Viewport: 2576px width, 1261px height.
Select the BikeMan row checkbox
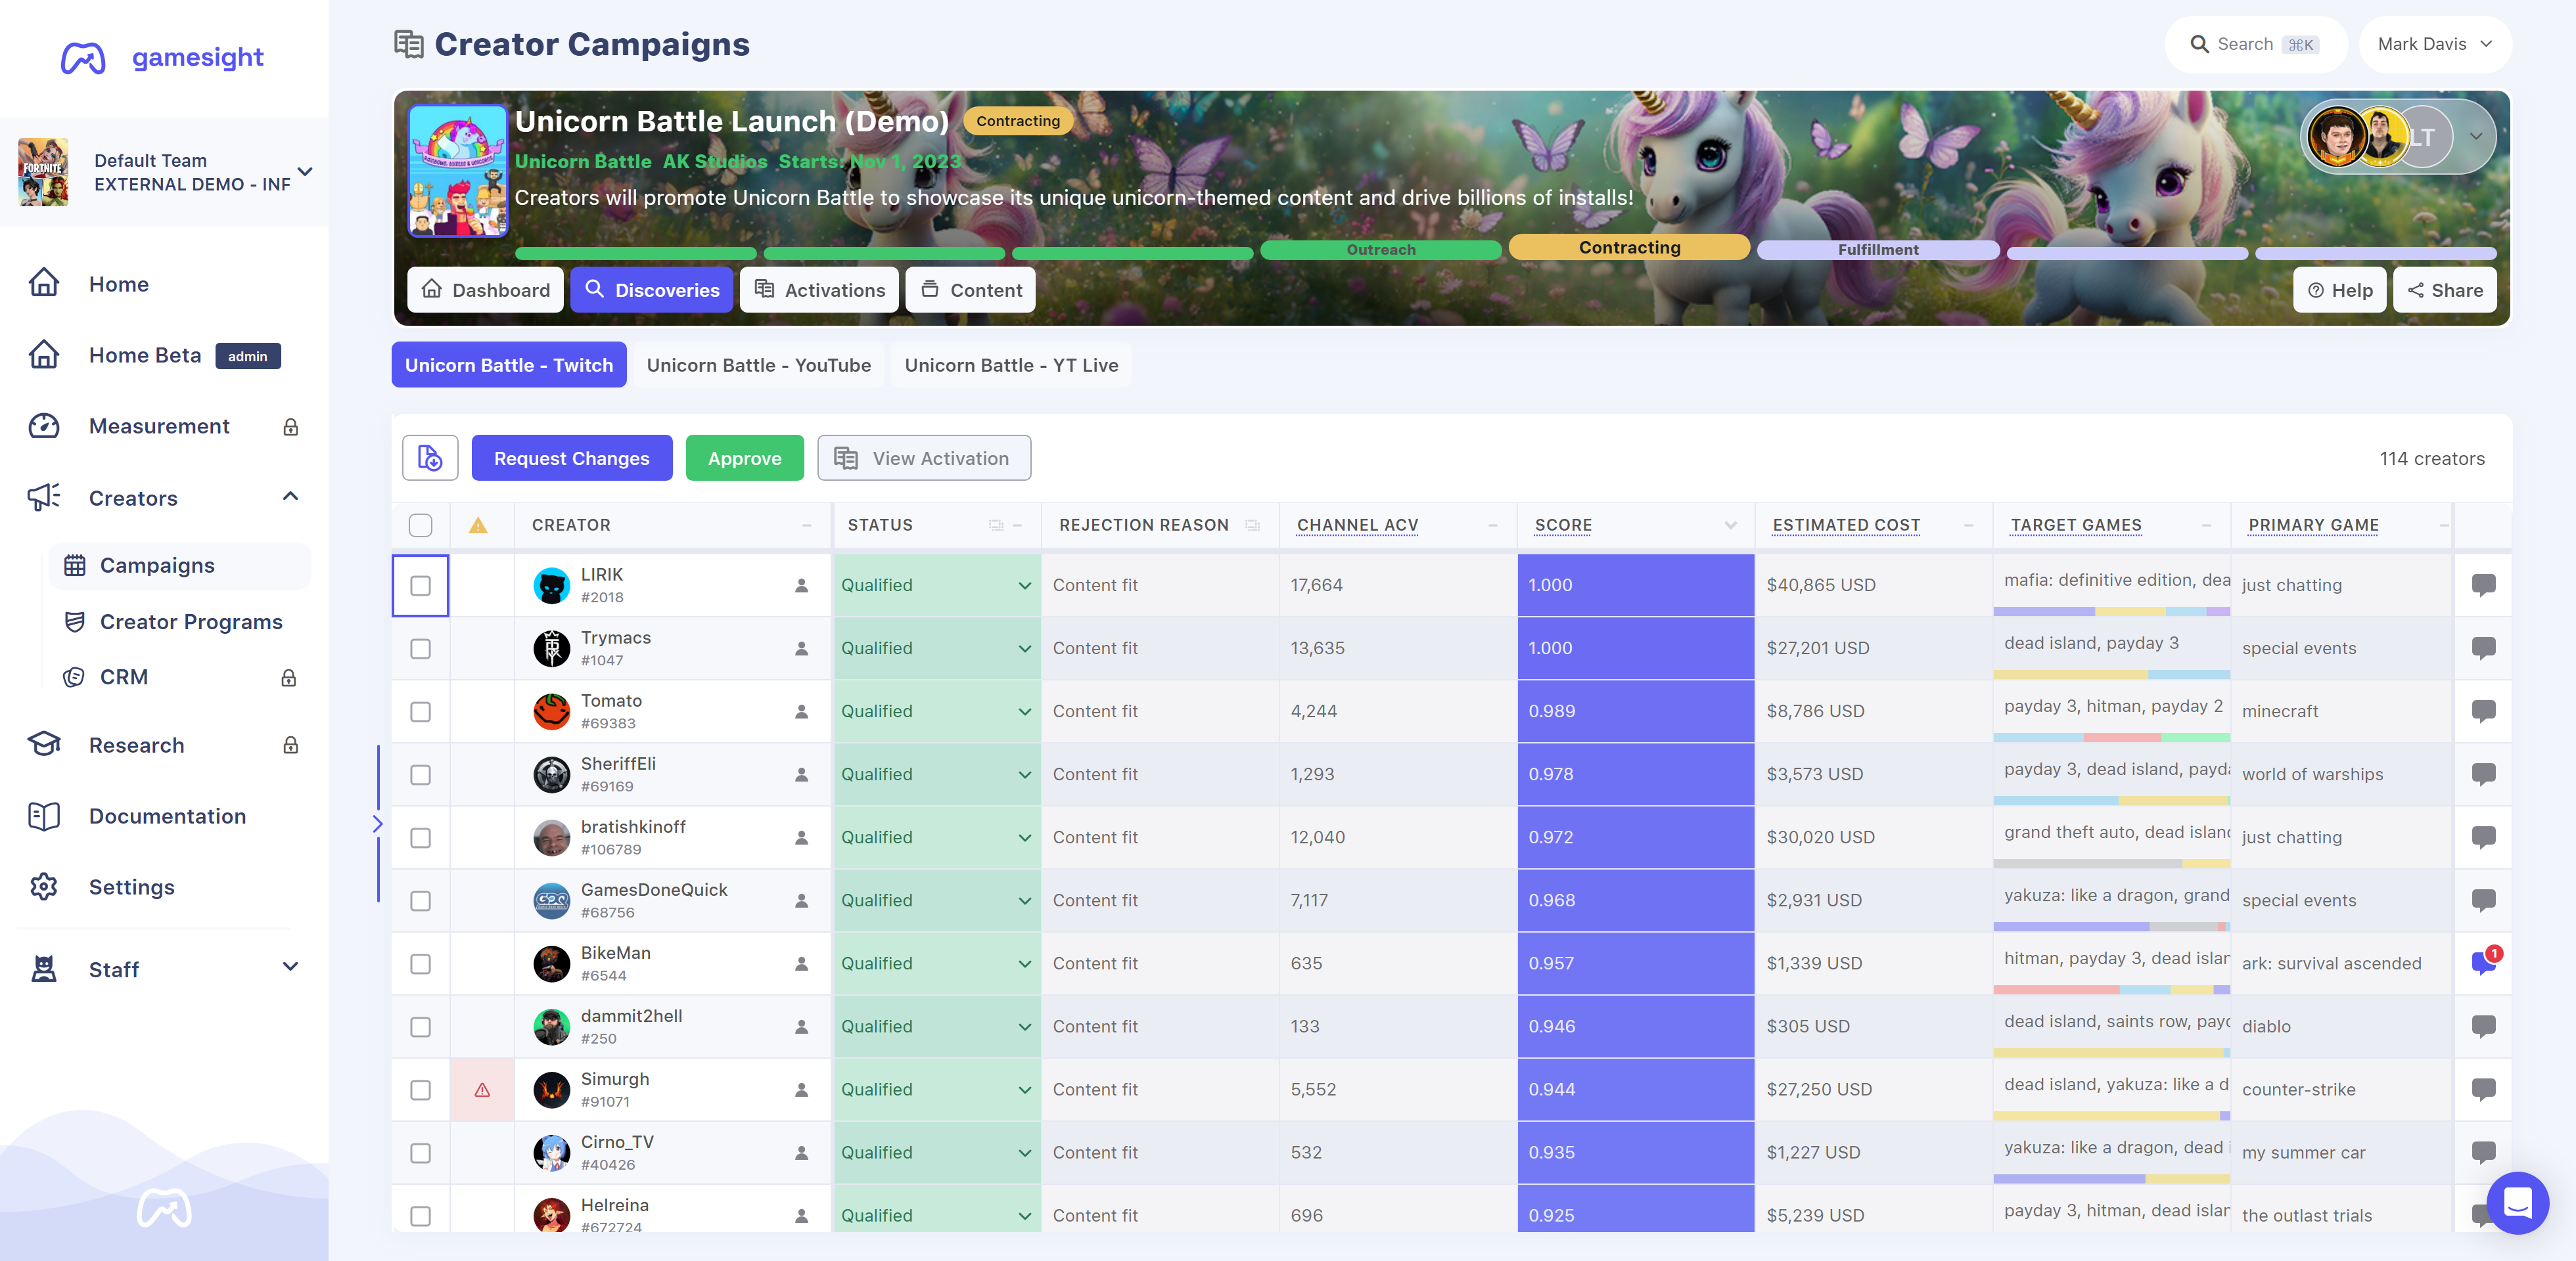click(x=421, y=963)
